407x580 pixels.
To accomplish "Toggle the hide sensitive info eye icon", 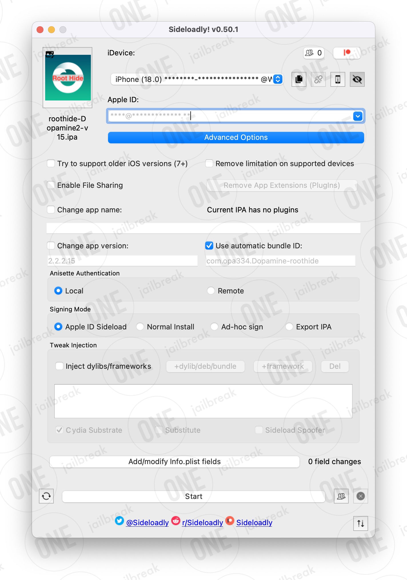I will tap(357, 79).
